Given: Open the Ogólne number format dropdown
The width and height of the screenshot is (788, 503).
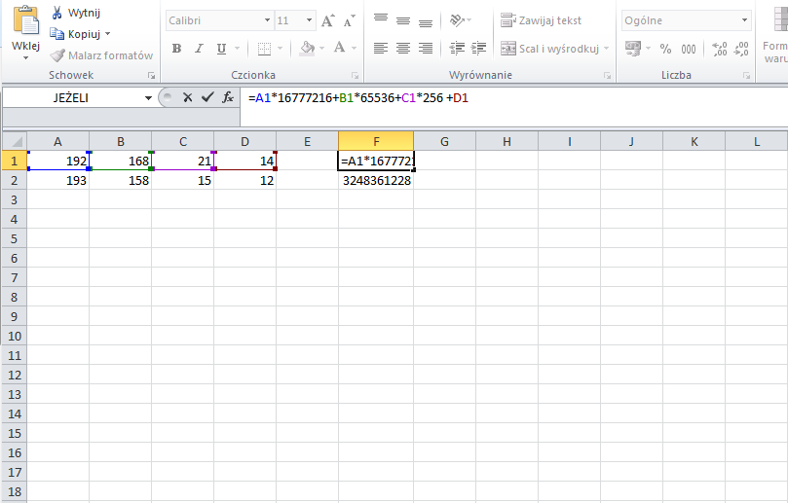Looking at the screenshot, I should pyautogui.click(x=744, y=20).
